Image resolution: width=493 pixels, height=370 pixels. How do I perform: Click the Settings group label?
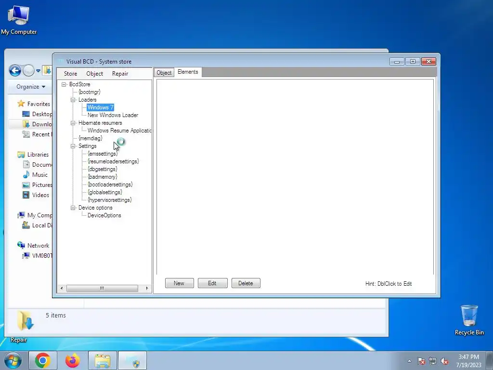(88, 146)
